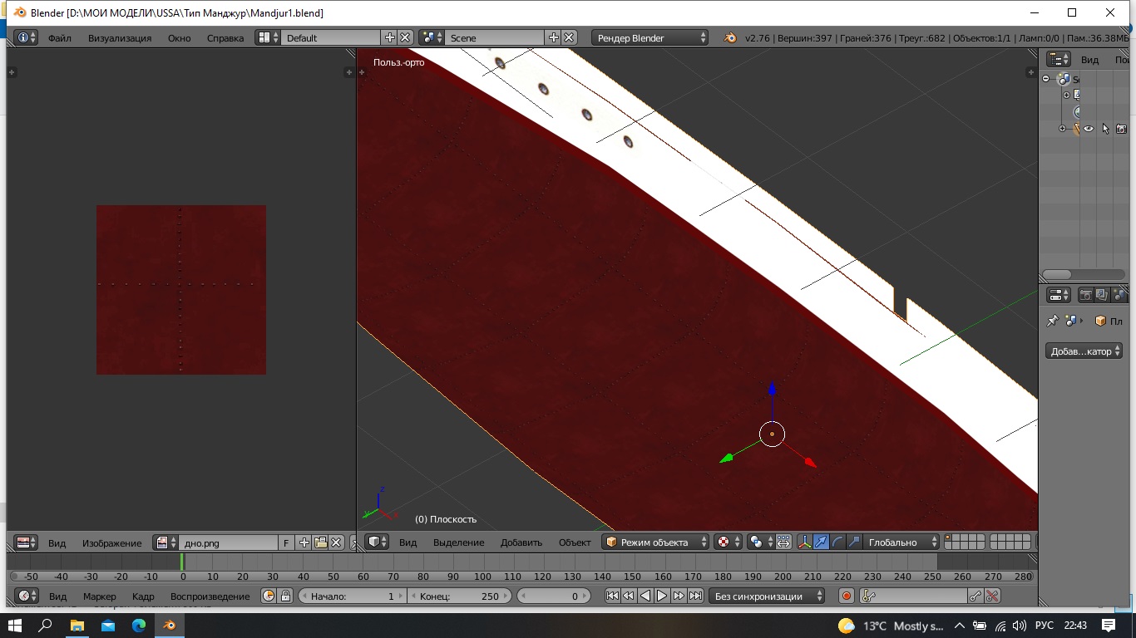Click the add modifier dropdown button

[1083, 351]
